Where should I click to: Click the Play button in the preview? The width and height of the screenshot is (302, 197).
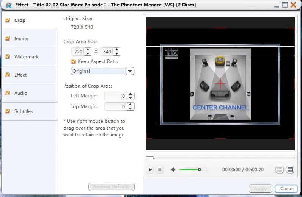tap(150, 170)
